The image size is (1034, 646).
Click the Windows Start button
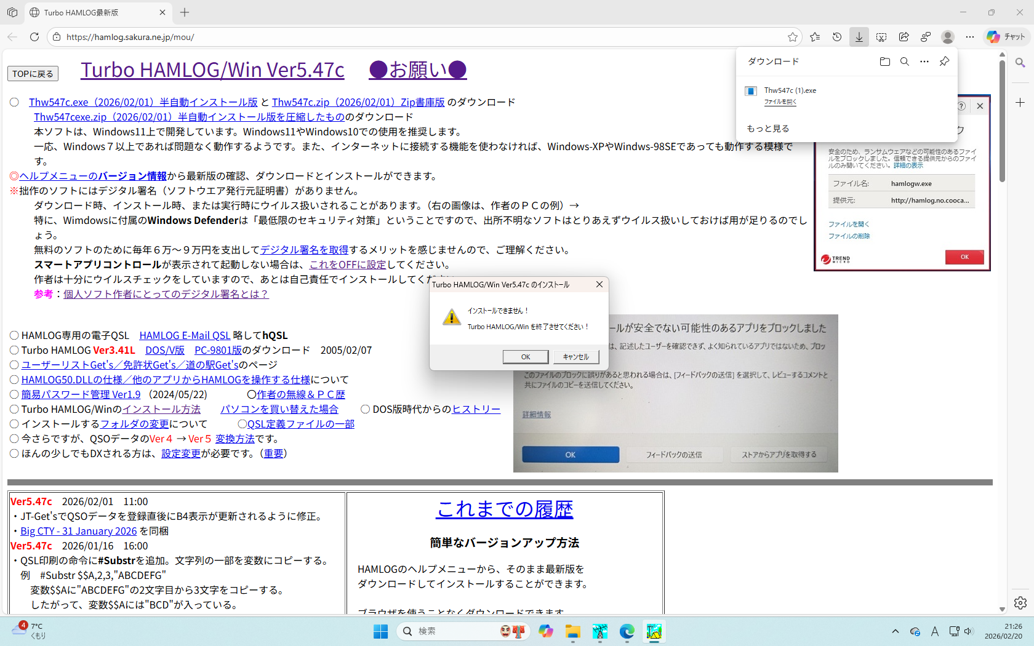tap(381, 631)
